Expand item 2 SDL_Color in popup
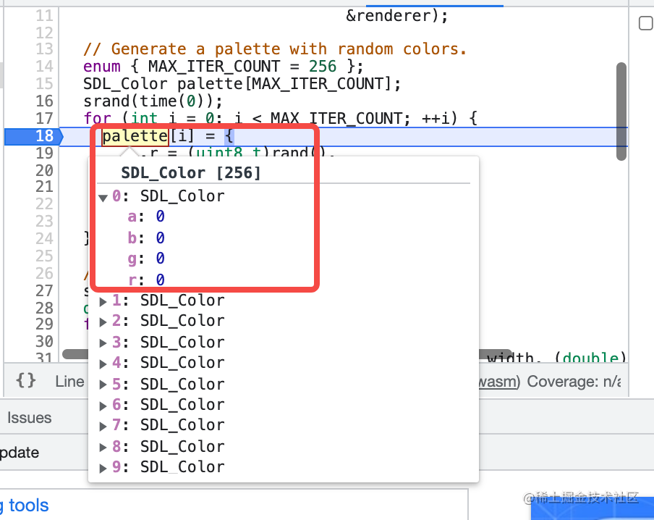This screenshot has height=520, width=654. coord(103,322)
